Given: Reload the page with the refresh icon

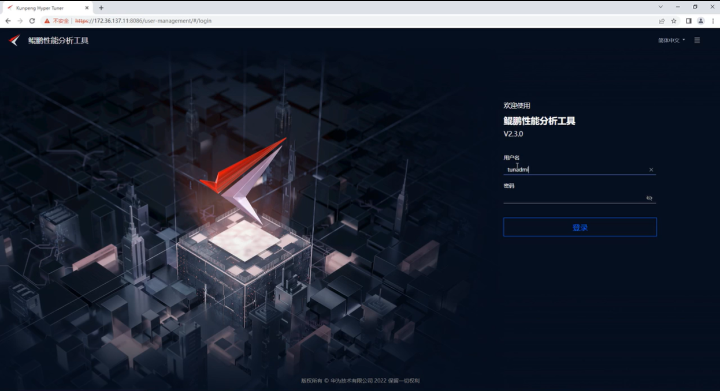Looking at the screenshot, I should 32,21.
